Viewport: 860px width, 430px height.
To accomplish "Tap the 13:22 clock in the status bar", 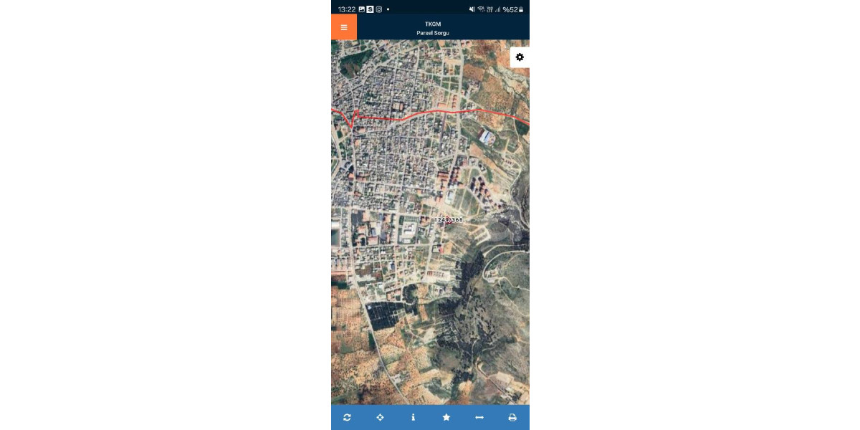I will coord(347,9).
